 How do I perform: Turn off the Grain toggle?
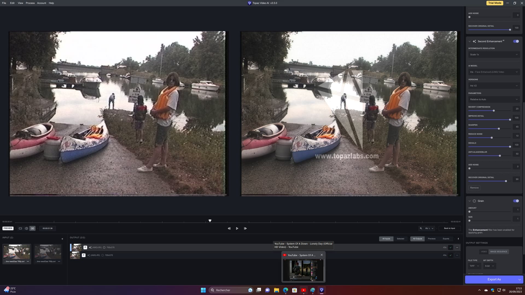[516, 201]
